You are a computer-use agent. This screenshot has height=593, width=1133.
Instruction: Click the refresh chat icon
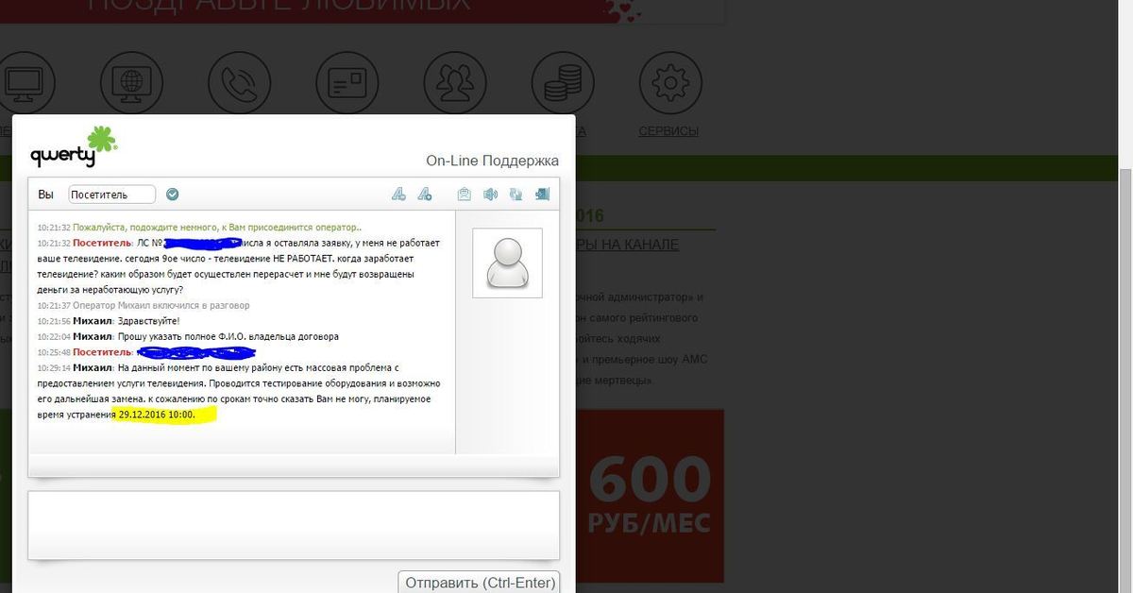pyautogui.click(x=516, y=195)
